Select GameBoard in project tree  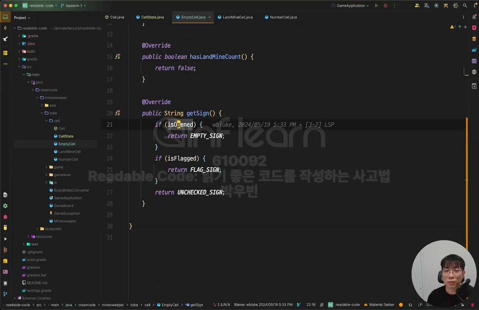63,206
